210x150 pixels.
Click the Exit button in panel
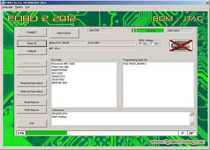(32, 123)
